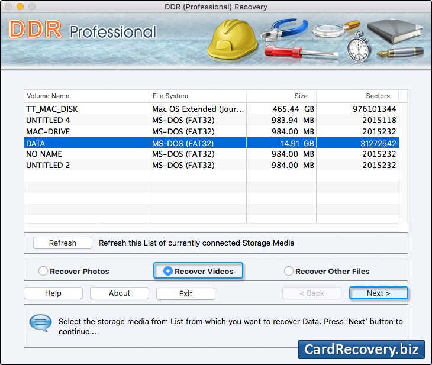Click the 2015118 sectors value
Image resolution: width=432 pixels, height=365 pixels.
[x=379, y=120]
